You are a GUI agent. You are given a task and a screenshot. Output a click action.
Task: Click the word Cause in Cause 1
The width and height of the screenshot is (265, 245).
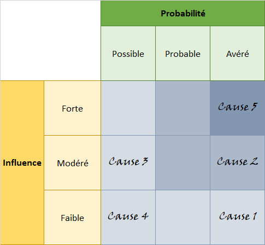234,216
